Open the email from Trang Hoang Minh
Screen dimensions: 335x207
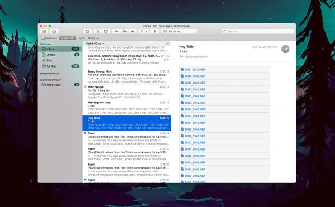[127, 76]
